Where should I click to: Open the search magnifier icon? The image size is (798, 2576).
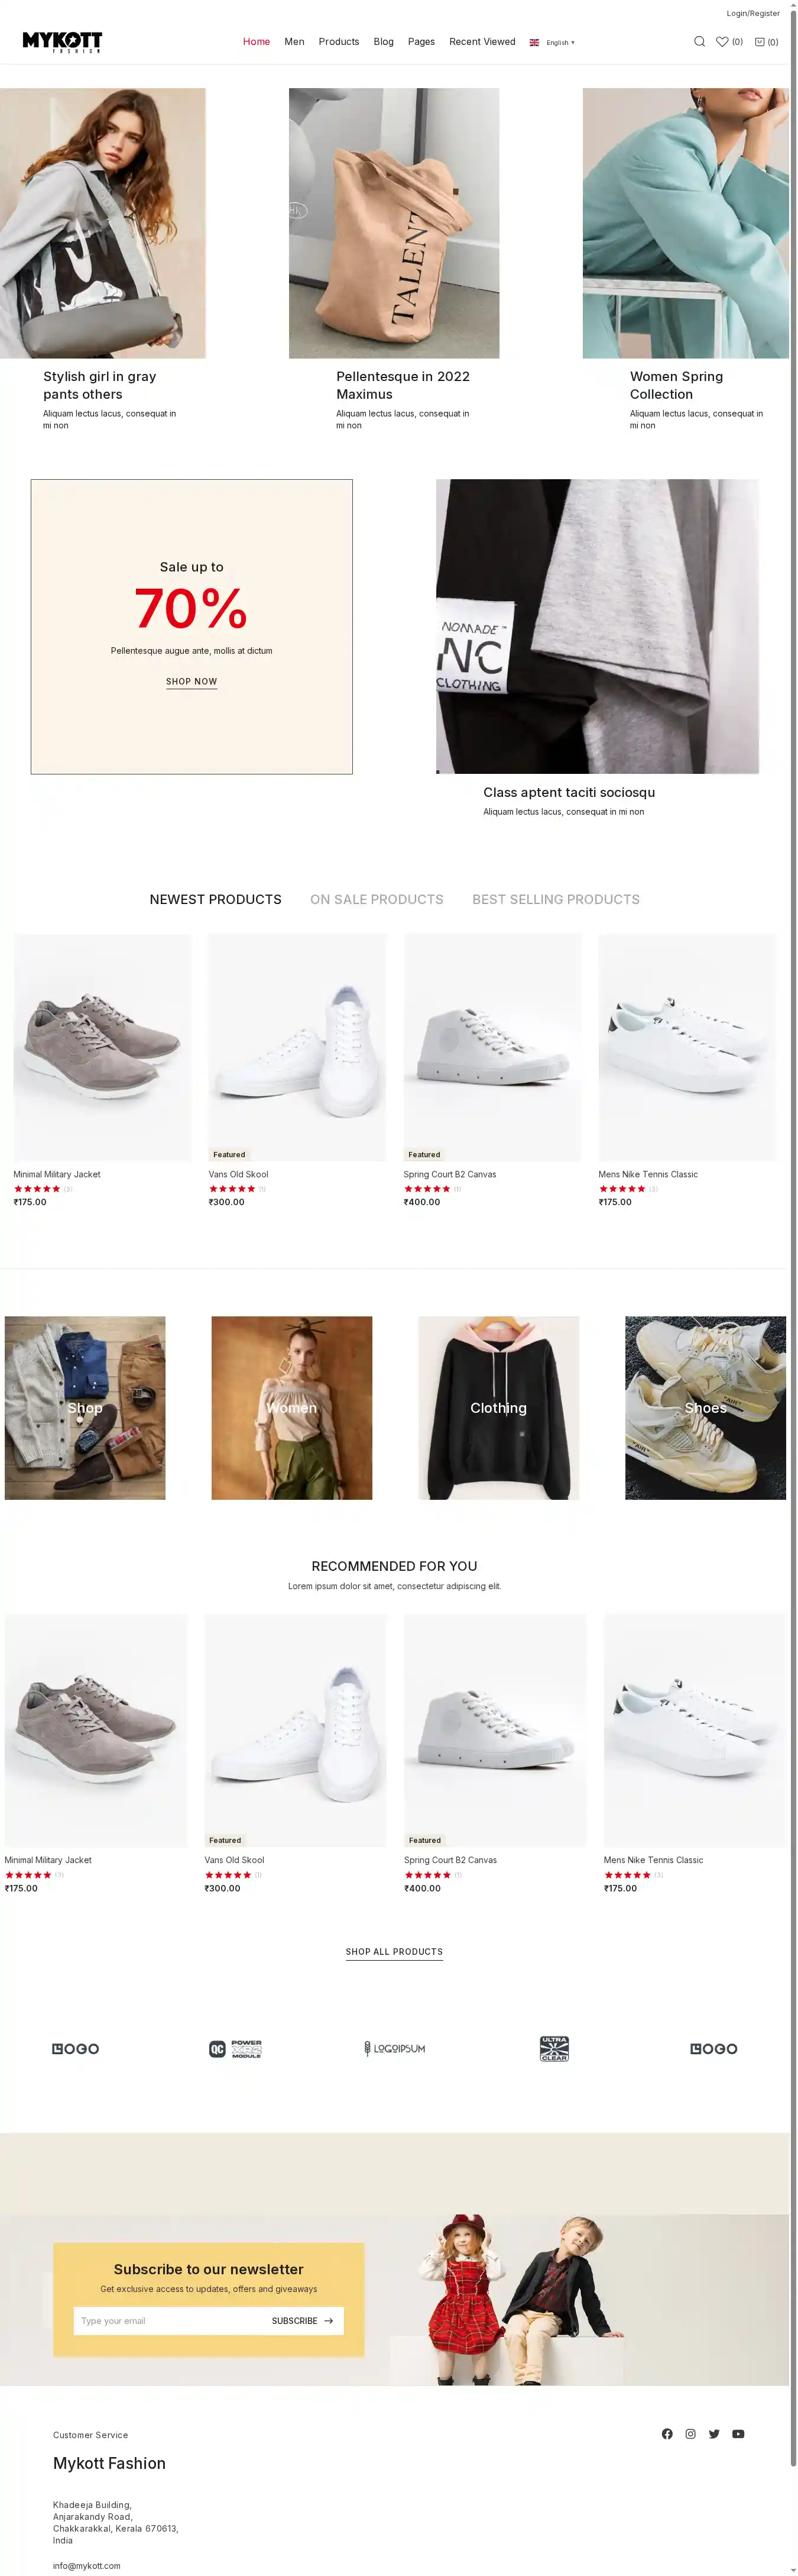(x=699, y=42)
